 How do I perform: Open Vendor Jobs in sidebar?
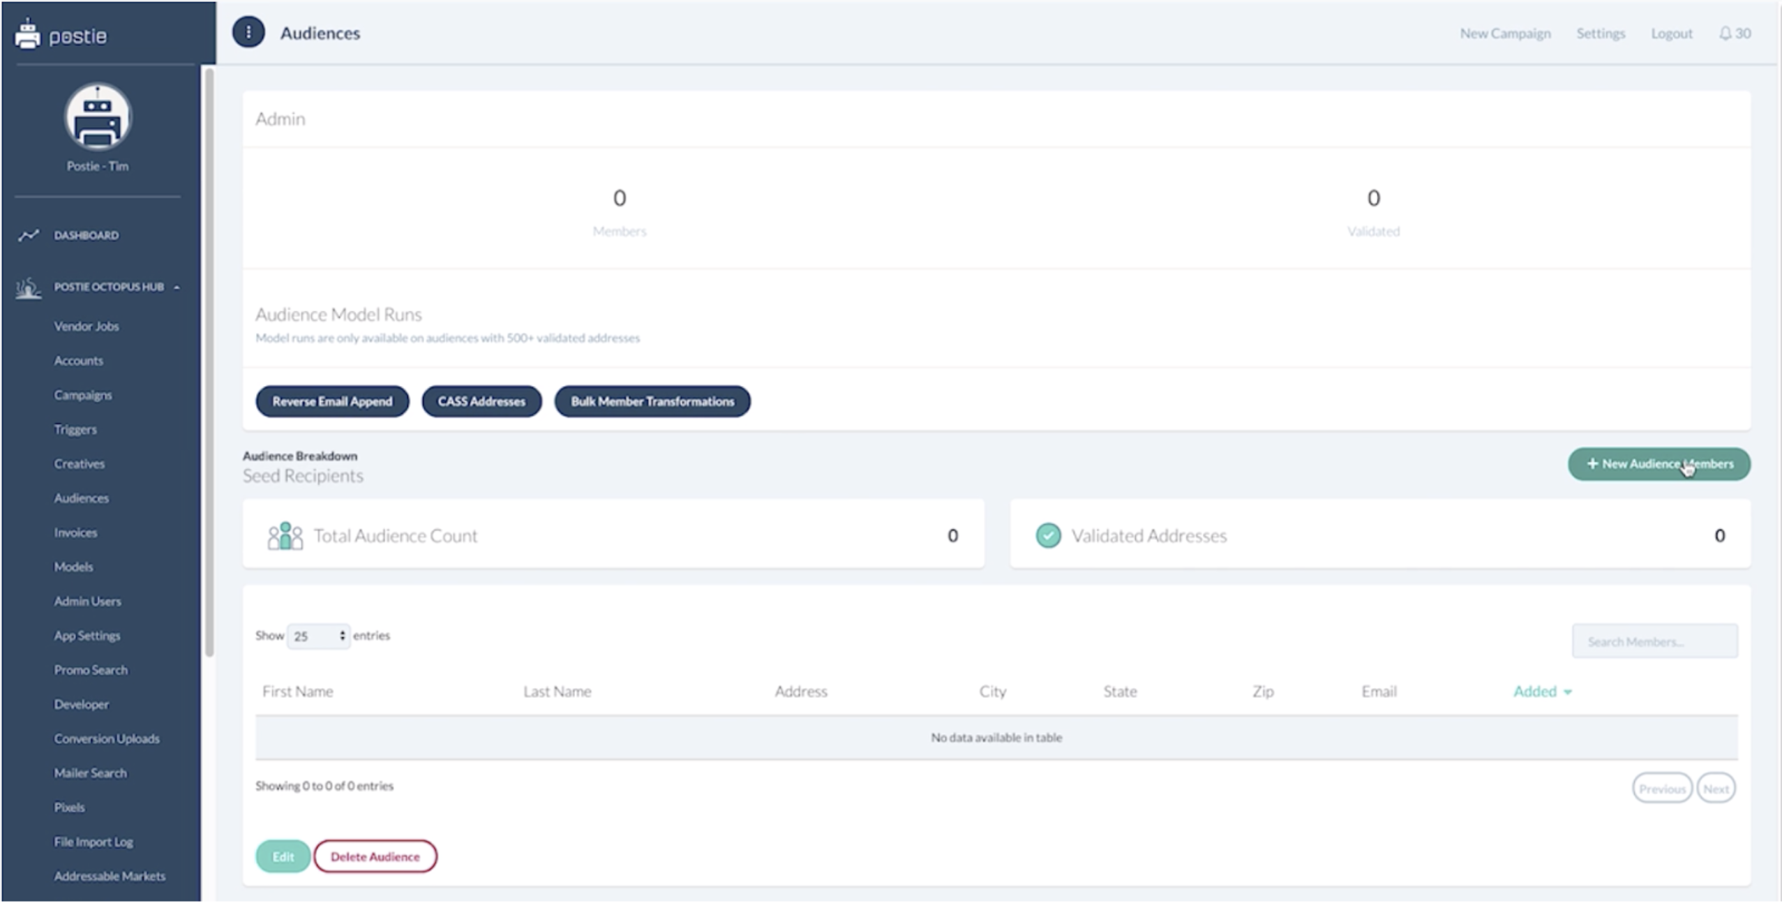[x=87, y=327]
